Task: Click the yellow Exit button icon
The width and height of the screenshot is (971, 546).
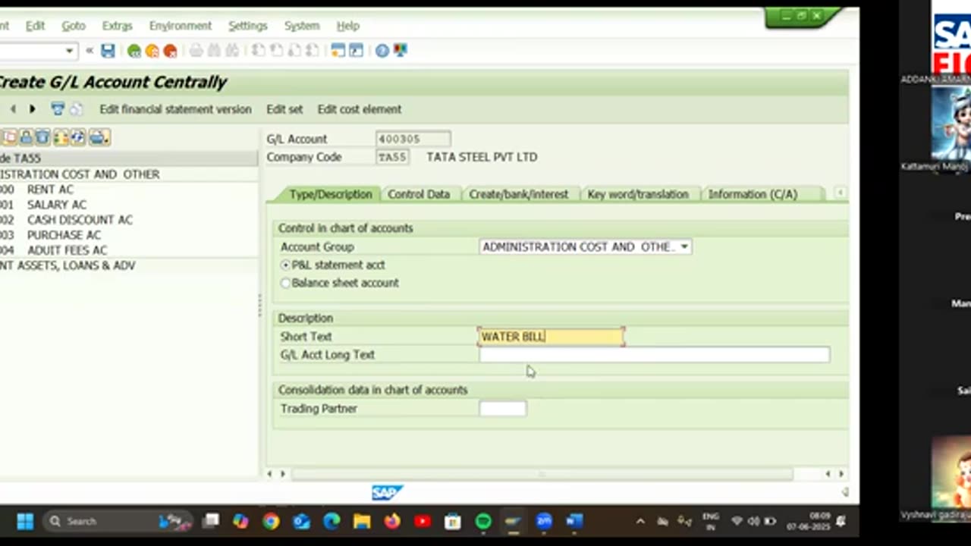Action: (x=152, y=51)
